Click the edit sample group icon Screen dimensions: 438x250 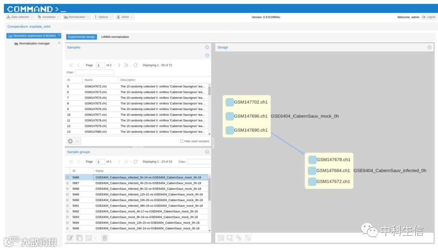(x=70, y=238)
